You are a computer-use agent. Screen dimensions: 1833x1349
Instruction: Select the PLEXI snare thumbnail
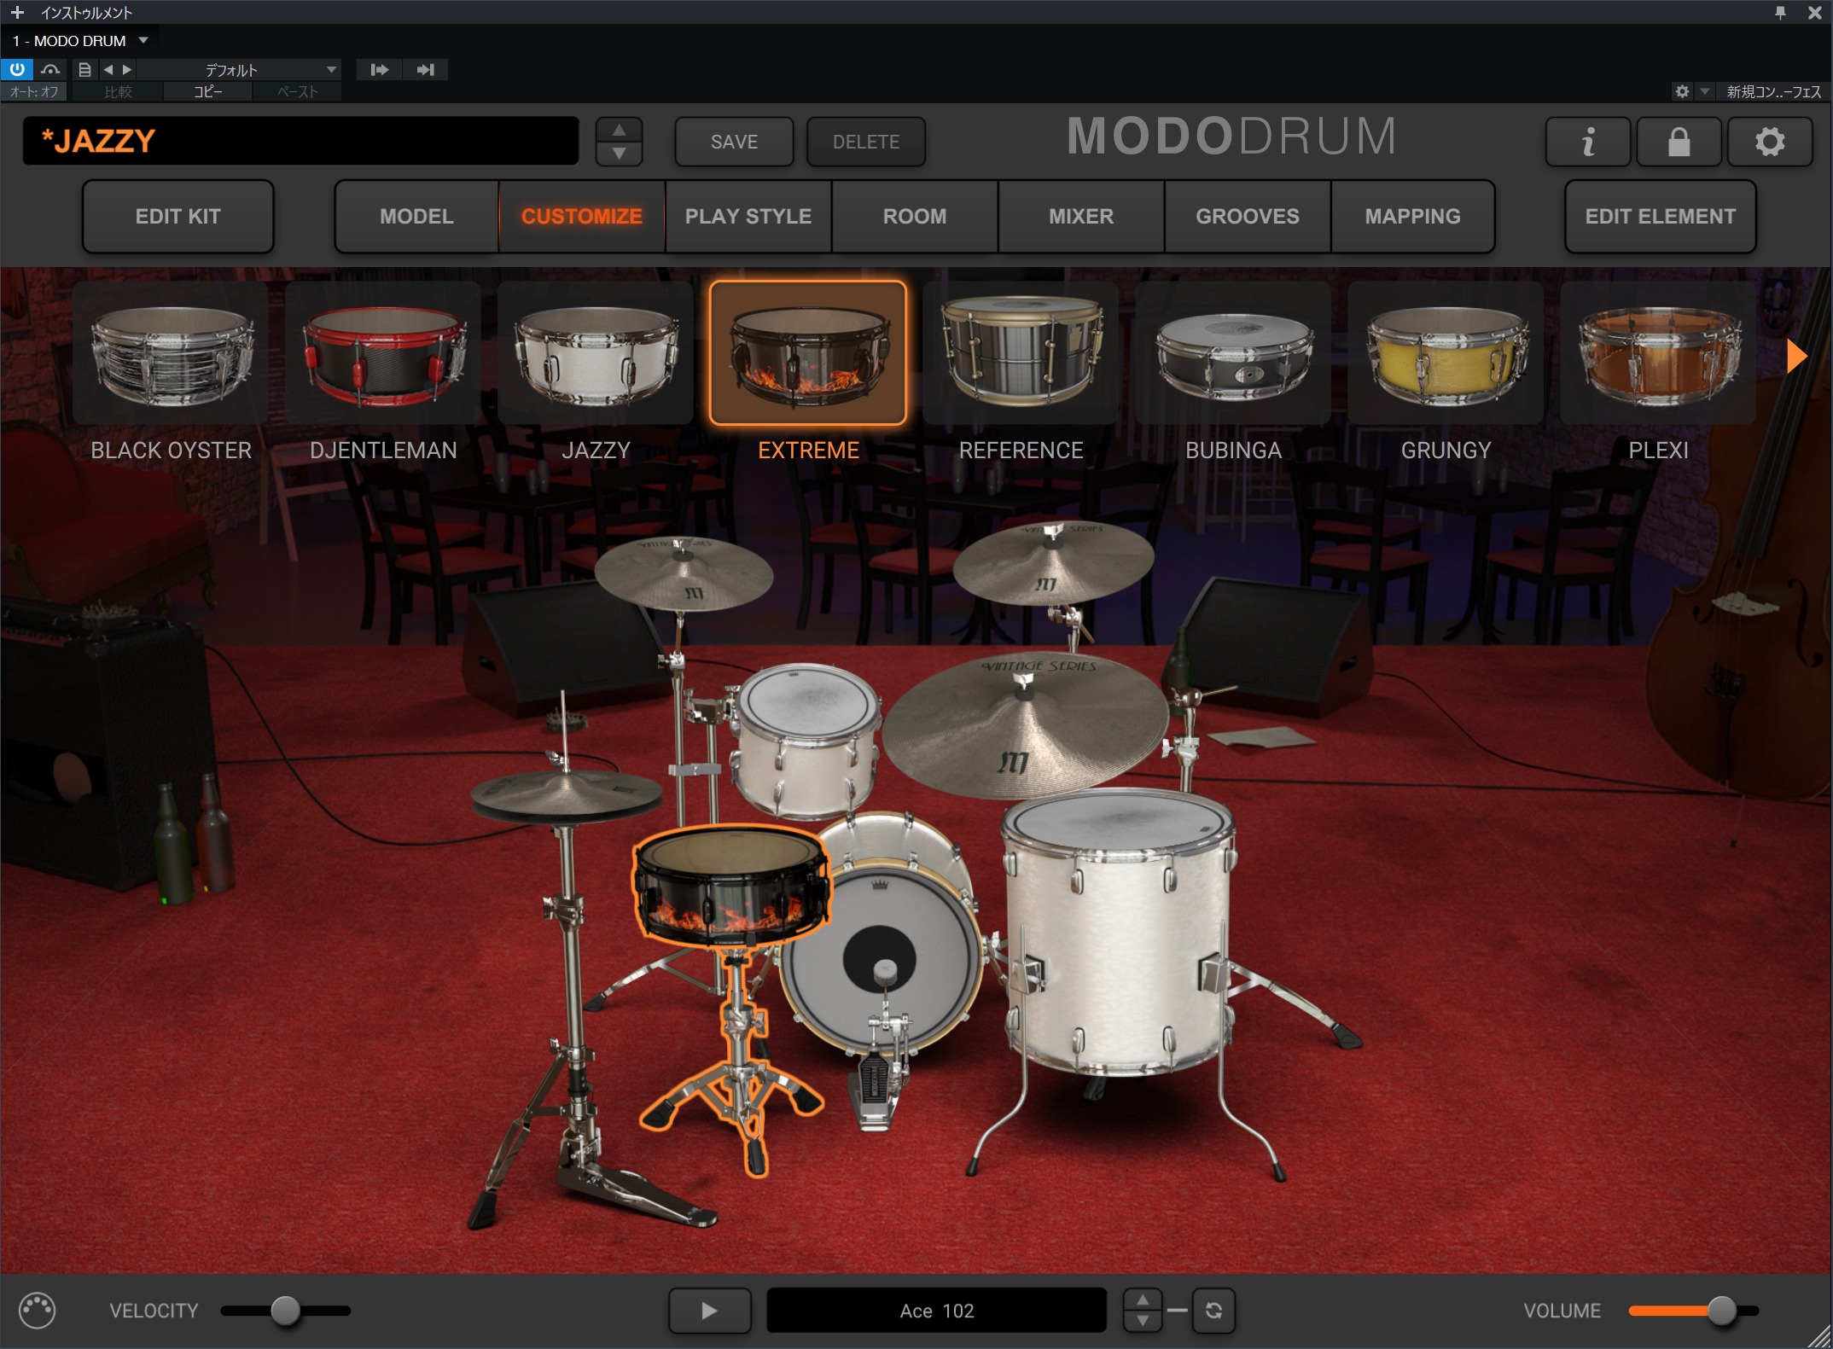pyautogui.click(x=1658, y=352)
